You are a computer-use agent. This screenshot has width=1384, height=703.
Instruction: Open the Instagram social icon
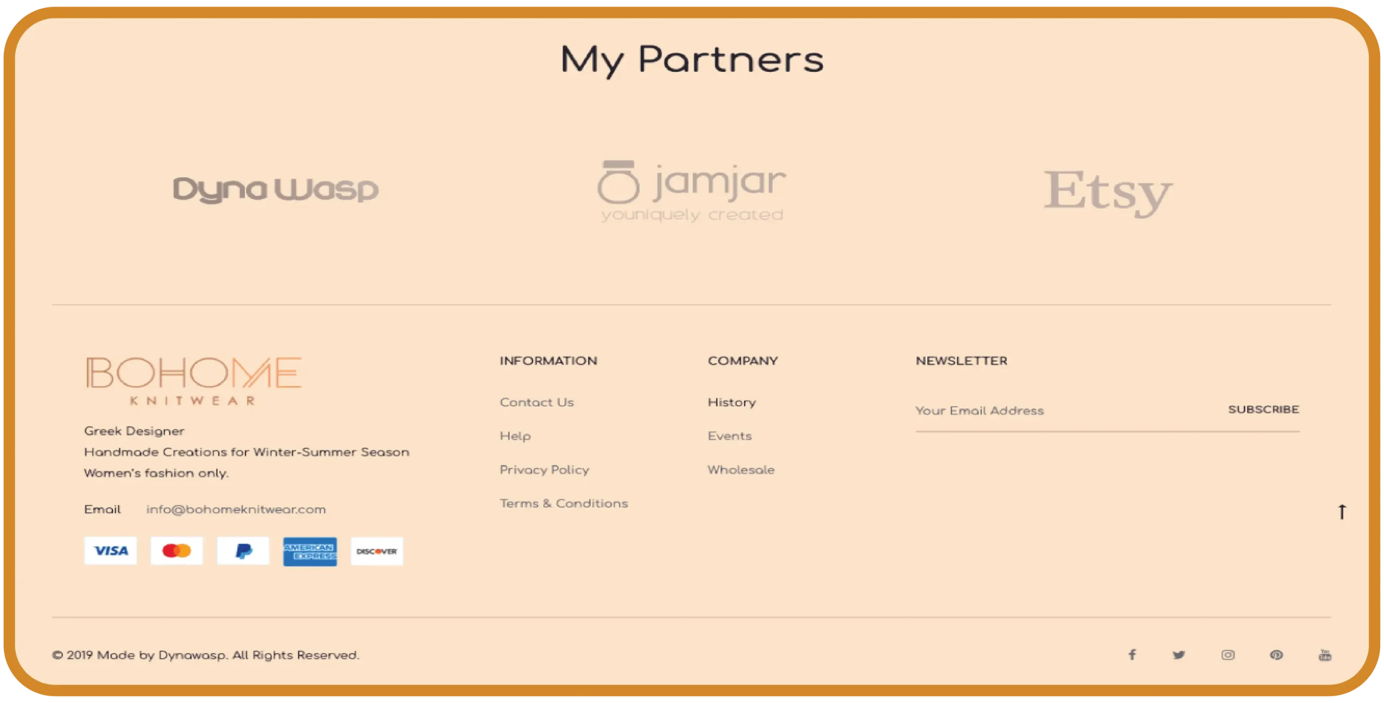pos(1228,655)
